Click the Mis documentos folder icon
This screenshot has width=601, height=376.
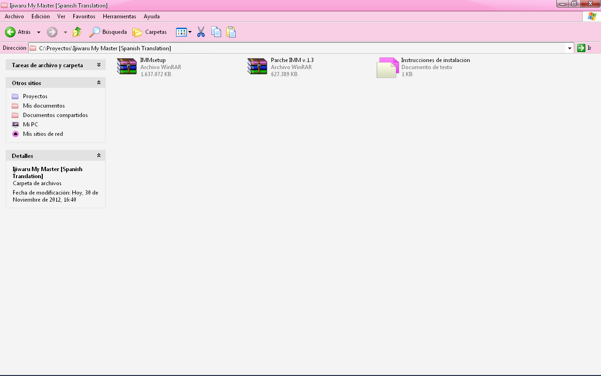click(x=15, y=106)
